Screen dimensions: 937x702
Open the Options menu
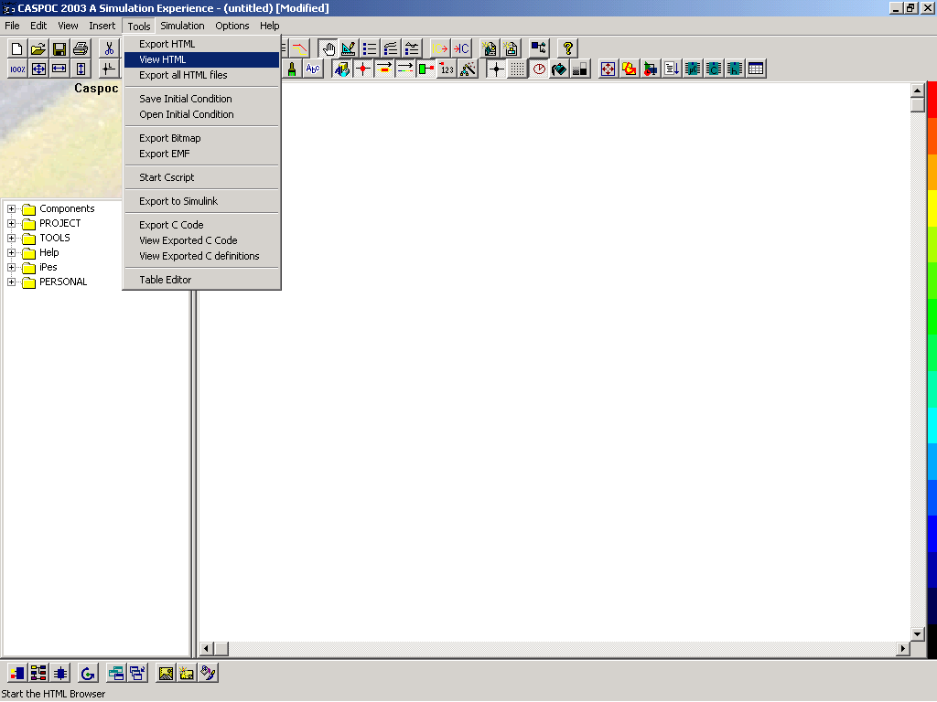coord(232,26)
